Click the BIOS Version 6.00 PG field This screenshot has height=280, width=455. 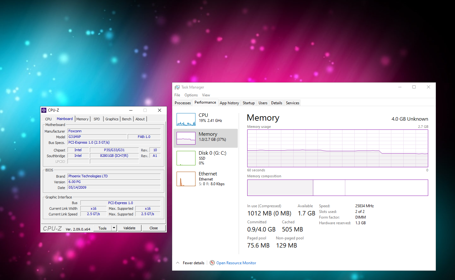click(114, 182)
